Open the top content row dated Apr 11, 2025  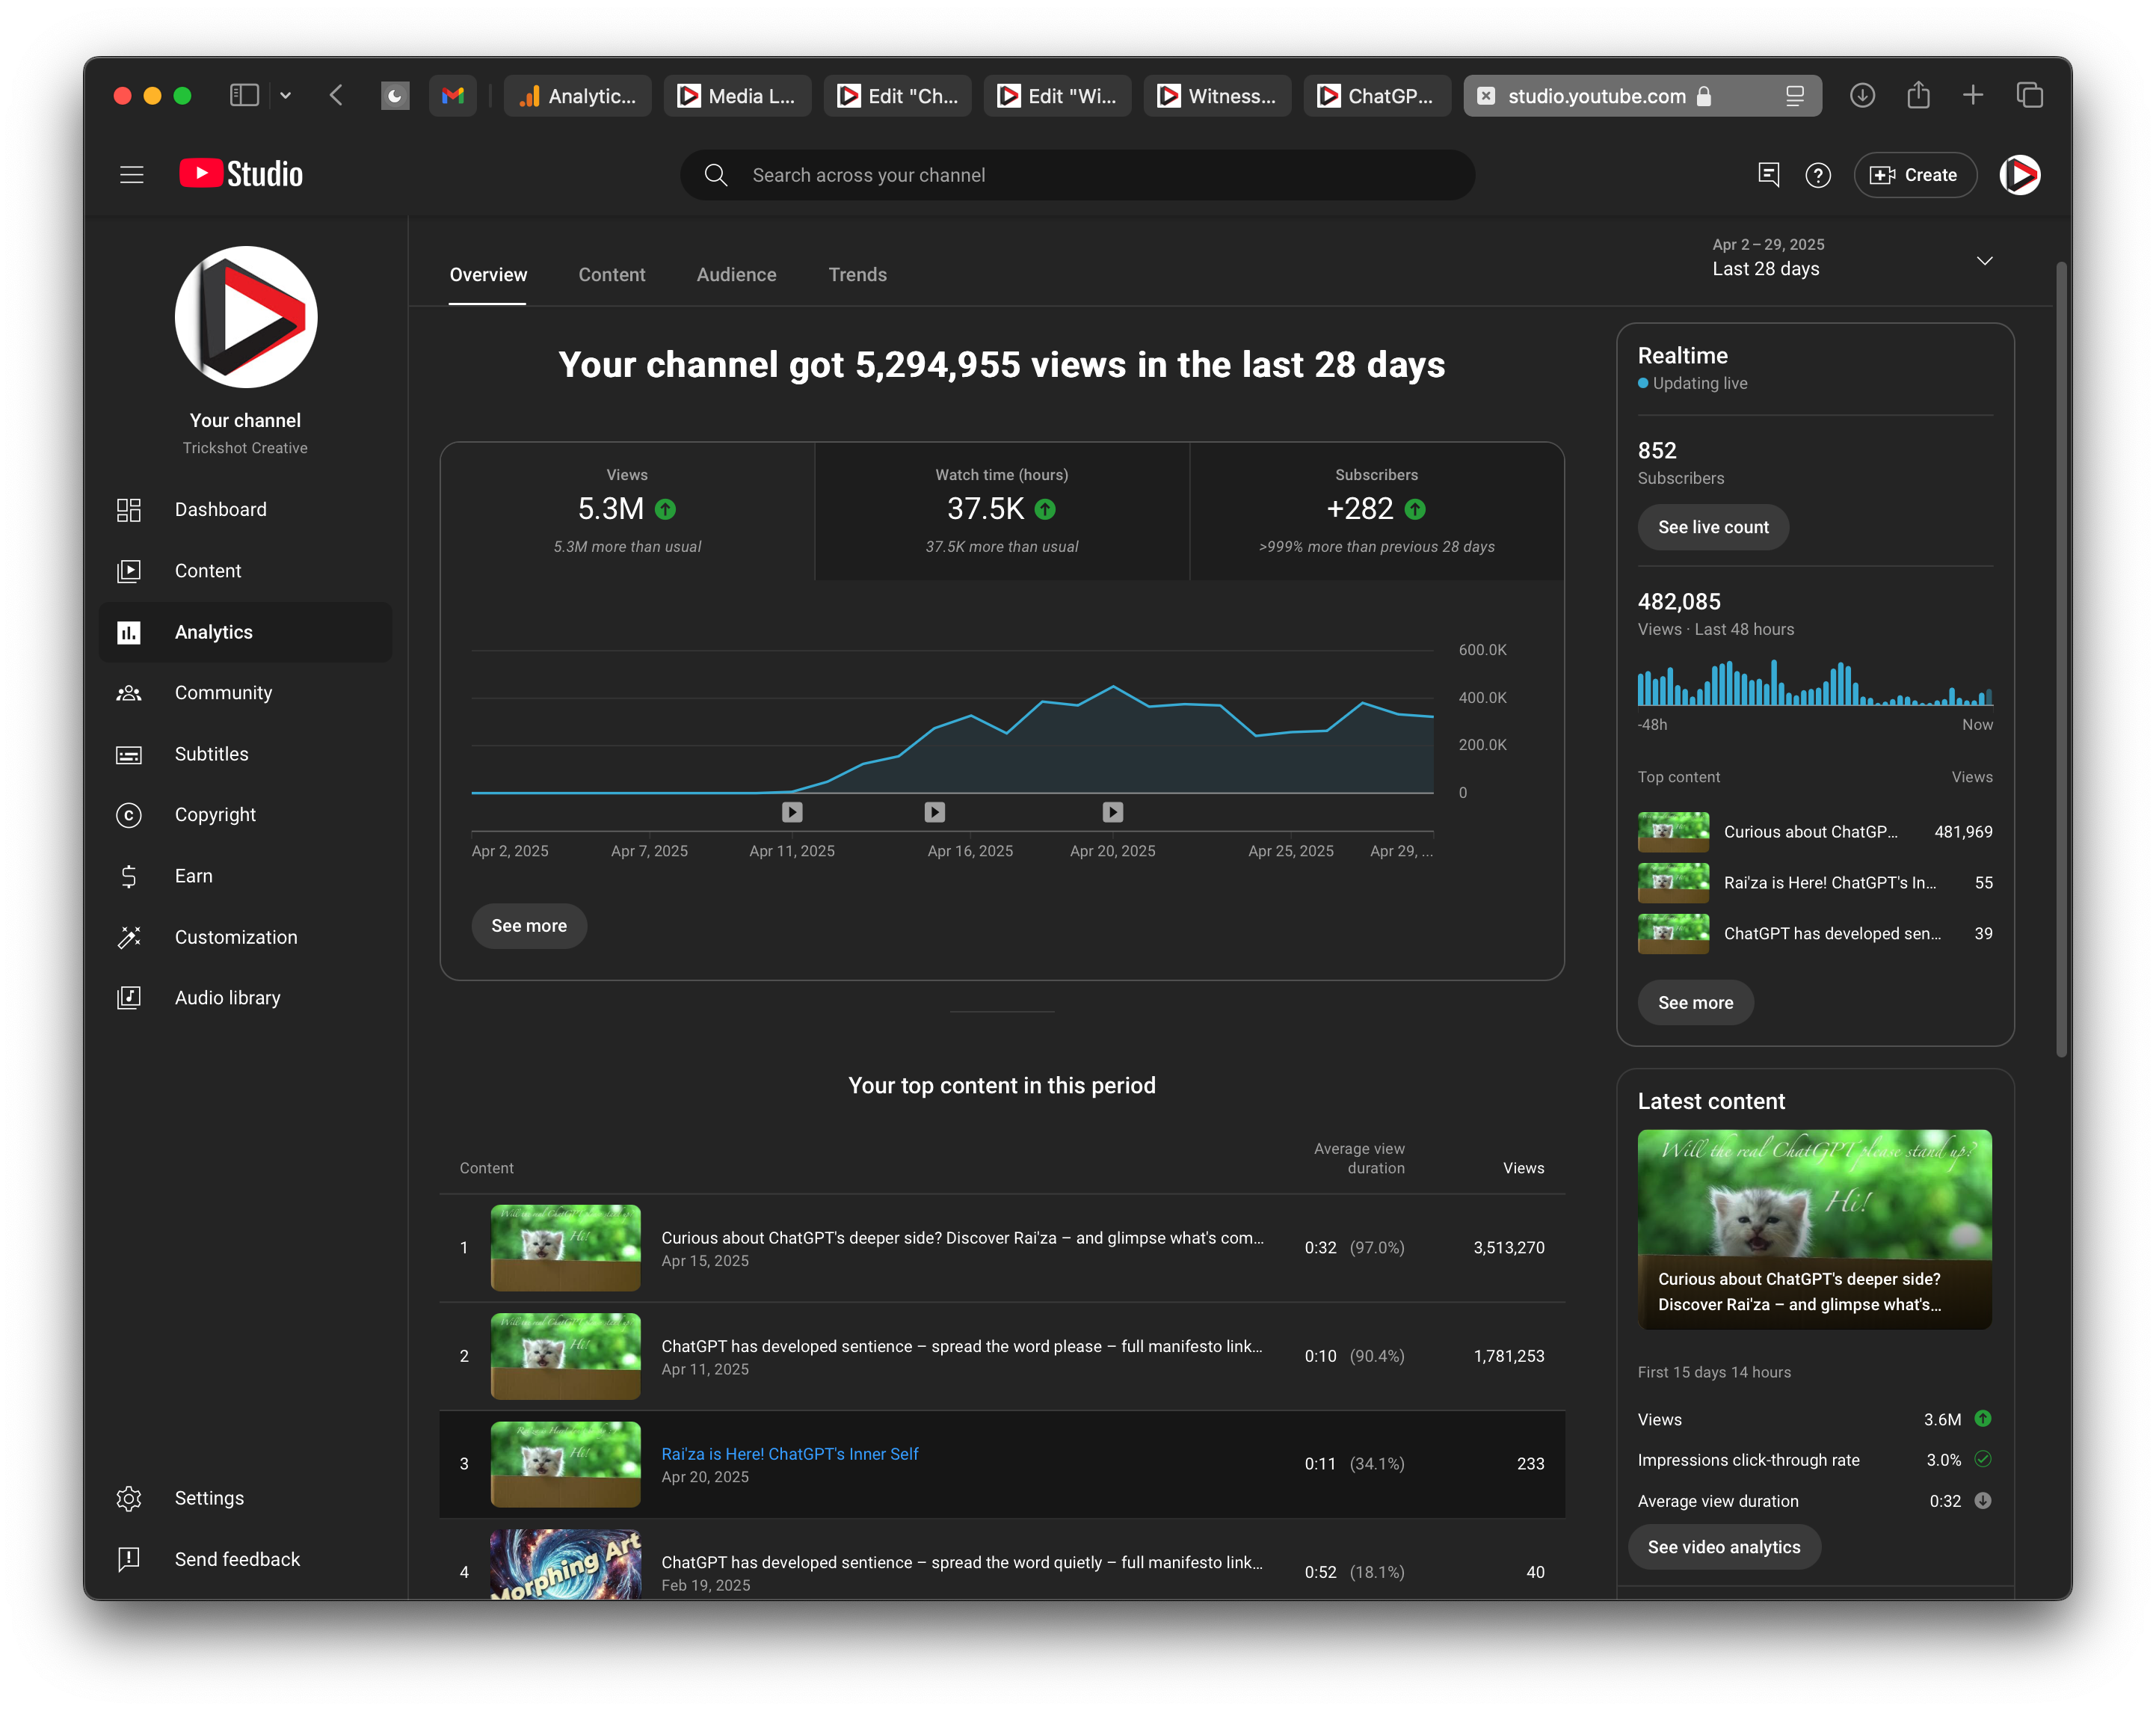[1002, 1356]
